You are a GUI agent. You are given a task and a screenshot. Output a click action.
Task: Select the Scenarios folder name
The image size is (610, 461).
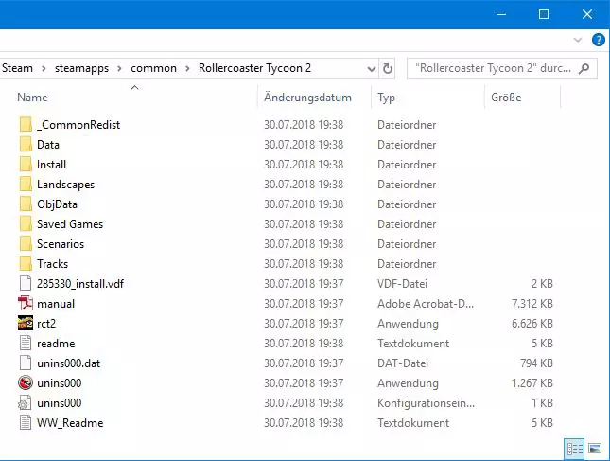click(x=61, y=243)
